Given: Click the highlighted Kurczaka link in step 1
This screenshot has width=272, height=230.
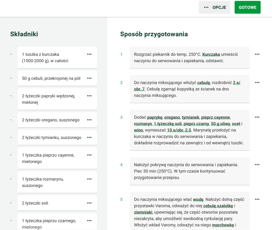Looking at the screenshot, I should point(211,54).
